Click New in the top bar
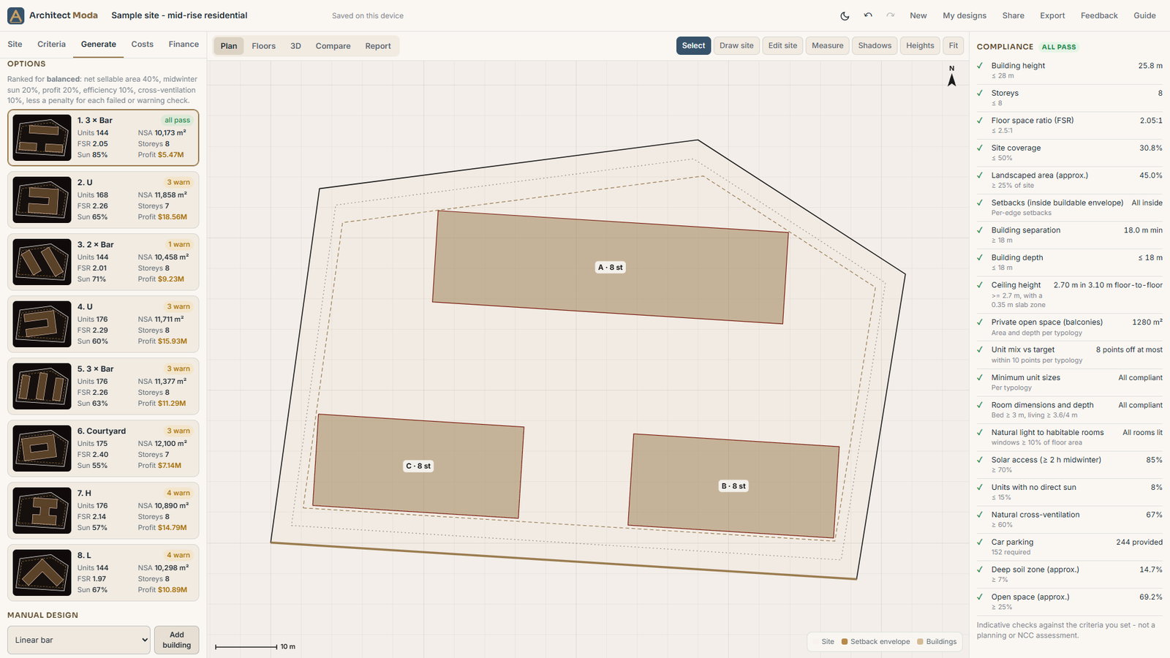1170x658 pixels. click(918, 15)
